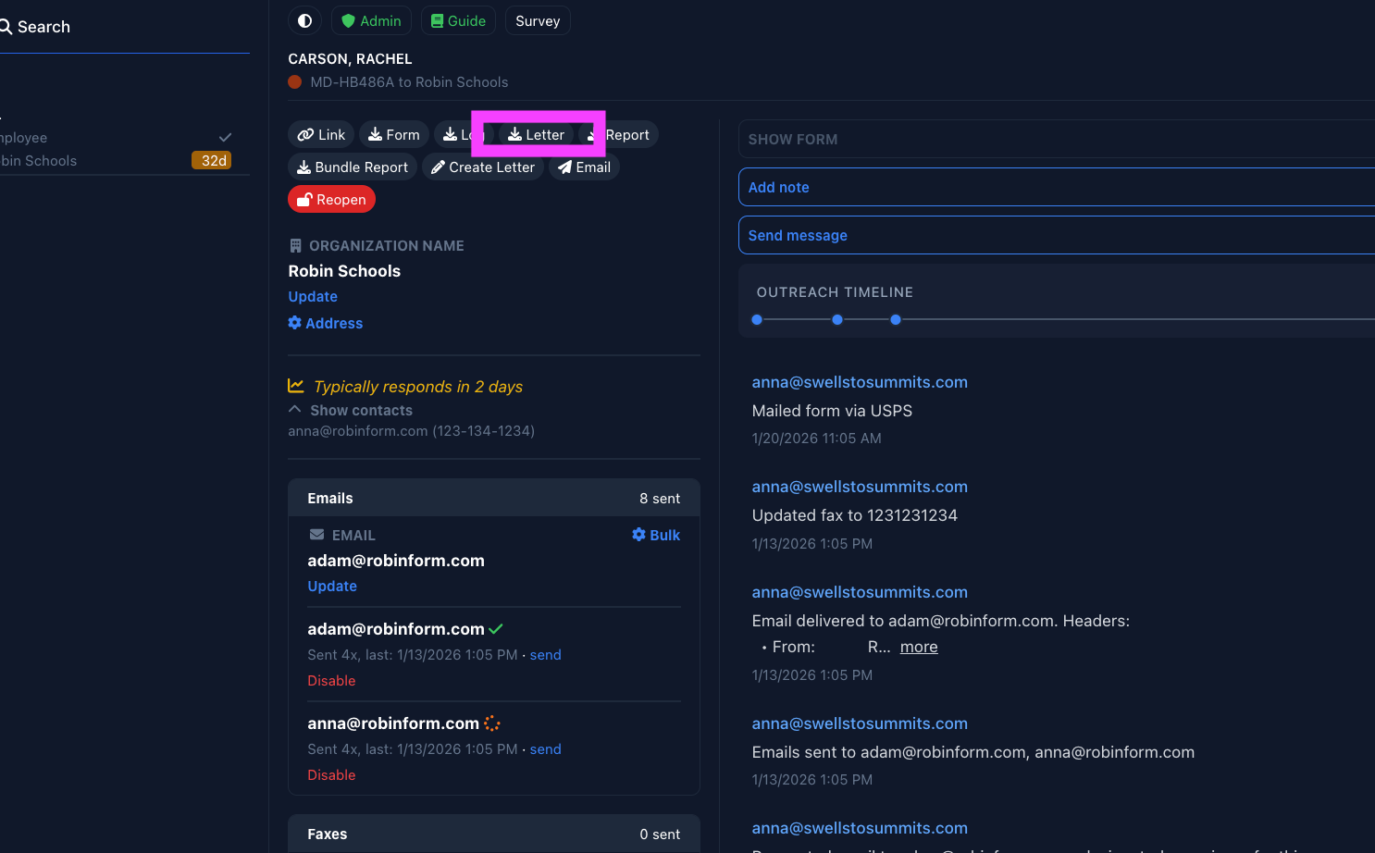Open Create Letter pencil button
This screenshot has width=1375, height=853.
[x=483, y=167]
